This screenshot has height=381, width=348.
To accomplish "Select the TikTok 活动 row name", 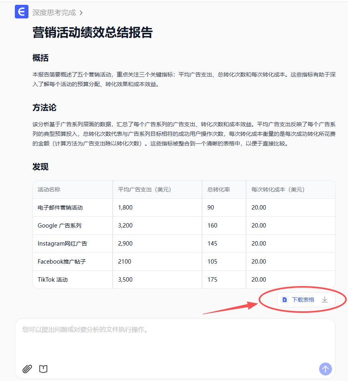I will 53,280.
